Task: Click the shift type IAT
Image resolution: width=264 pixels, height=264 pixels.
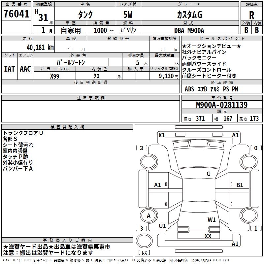Action: tap(10, 69)
